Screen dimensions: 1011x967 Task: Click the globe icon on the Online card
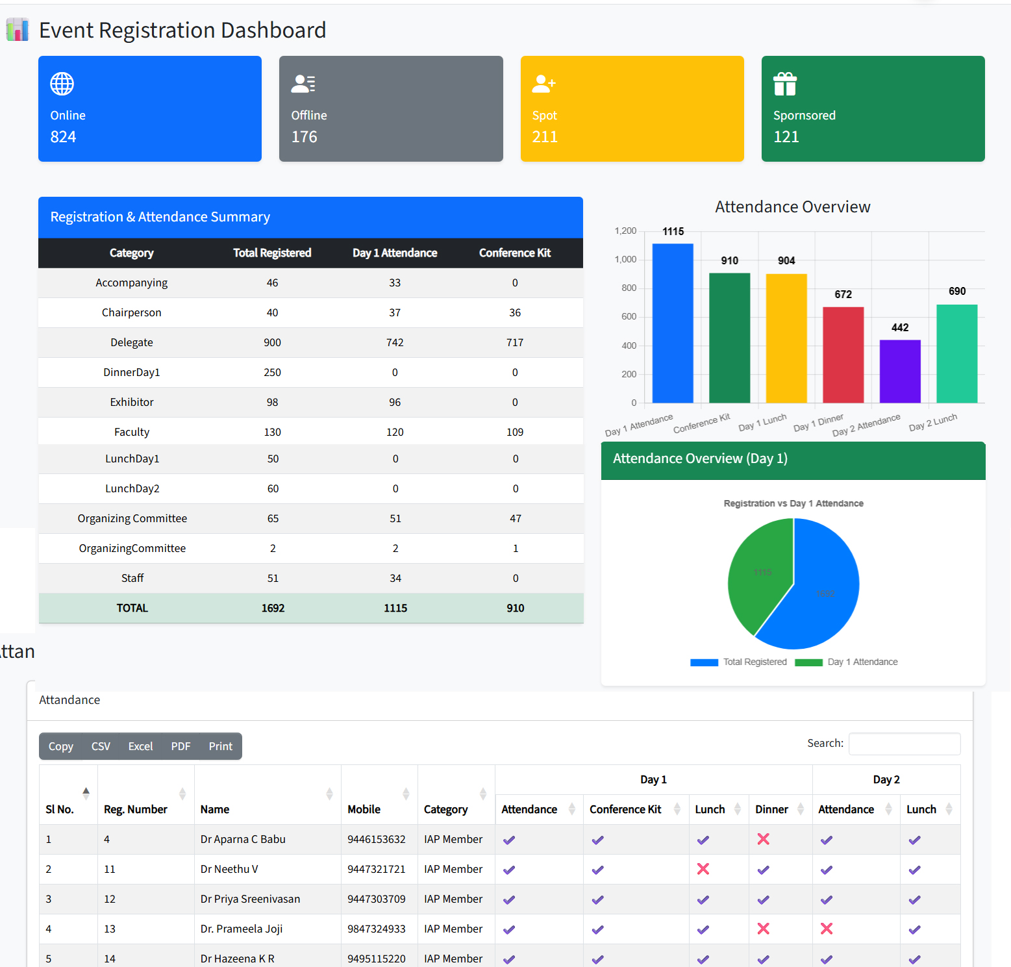click(x=61, y=83)
